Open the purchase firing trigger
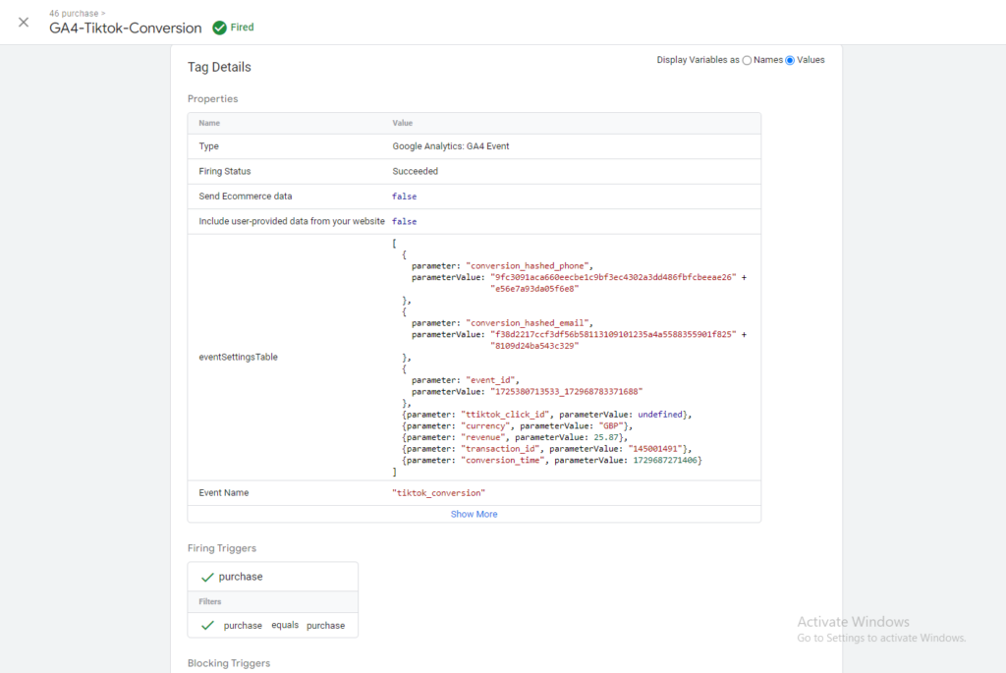The width and height of the screenshot is (1006, 673). [241, 577]
